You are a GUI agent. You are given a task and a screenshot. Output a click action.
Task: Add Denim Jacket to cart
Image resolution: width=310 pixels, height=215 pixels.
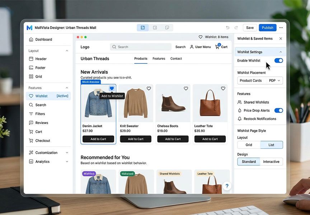pos(98,139)
